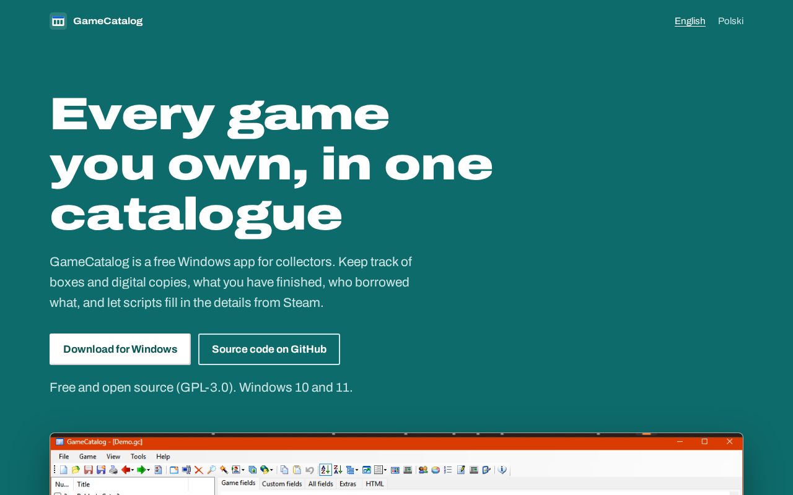Click the Sort ascending A-Z icon
Screen dimensions: 793x495
coord(325,470)
